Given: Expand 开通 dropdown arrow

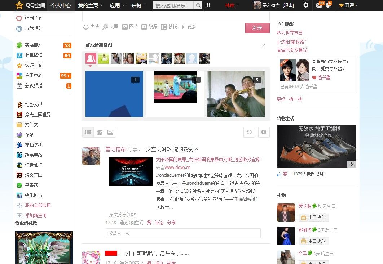Looking at the screenshot, I should (x=357, y=5).
